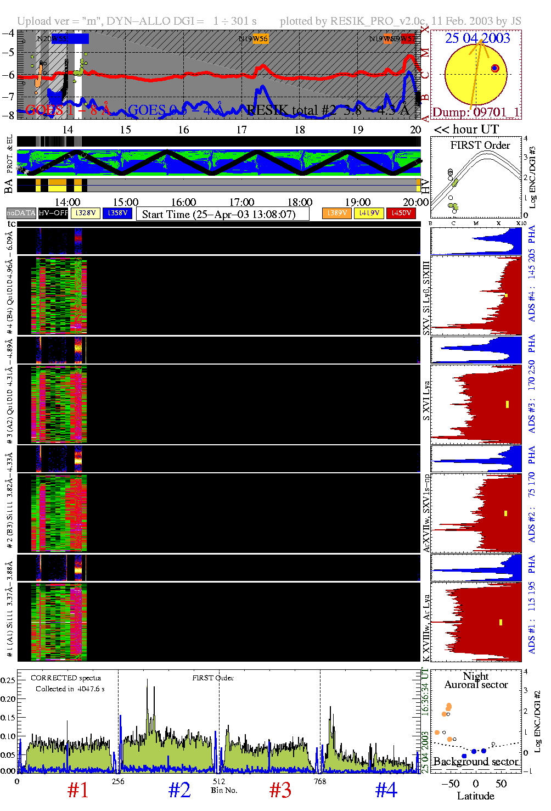Click the flare marker on the solar disk
The image size is (551, 811).
[x=494, y=68]
